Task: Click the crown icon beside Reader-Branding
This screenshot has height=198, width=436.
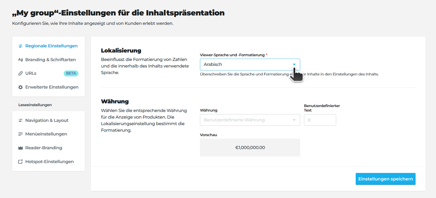Action: point(20,148)
